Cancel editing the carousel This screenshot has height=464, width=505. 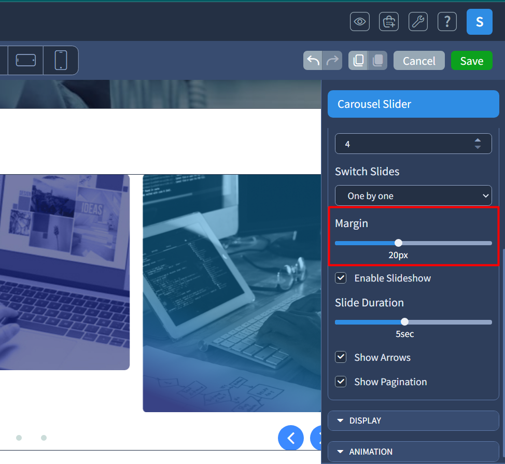419,60
